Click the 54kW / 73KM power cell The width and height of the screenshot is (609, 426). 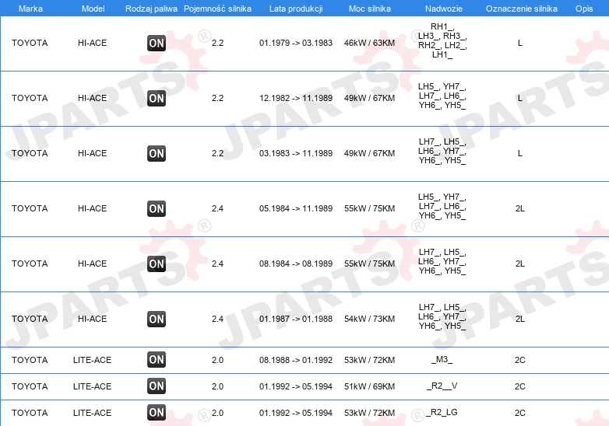[x=369, y=319]
